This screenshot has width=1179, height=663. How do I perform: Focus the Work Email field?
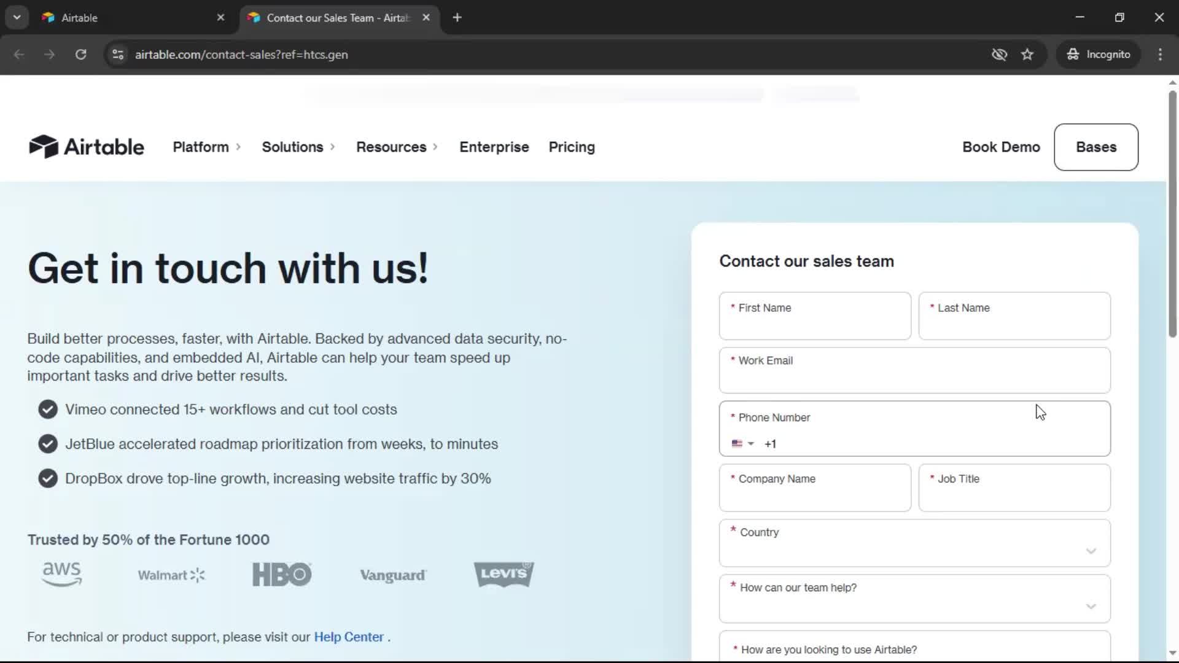pyautogui.click(x=914, y=371)
